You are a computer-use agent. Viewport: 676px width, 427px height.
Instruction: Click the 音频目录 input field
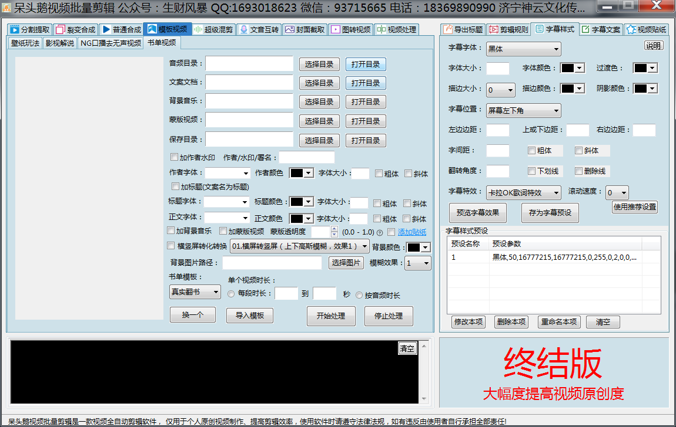(x=249, y=63)
